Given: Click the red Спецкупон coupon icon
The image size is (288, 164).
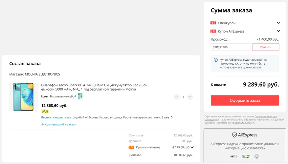Looking at the screenshot, I should 213,23.
